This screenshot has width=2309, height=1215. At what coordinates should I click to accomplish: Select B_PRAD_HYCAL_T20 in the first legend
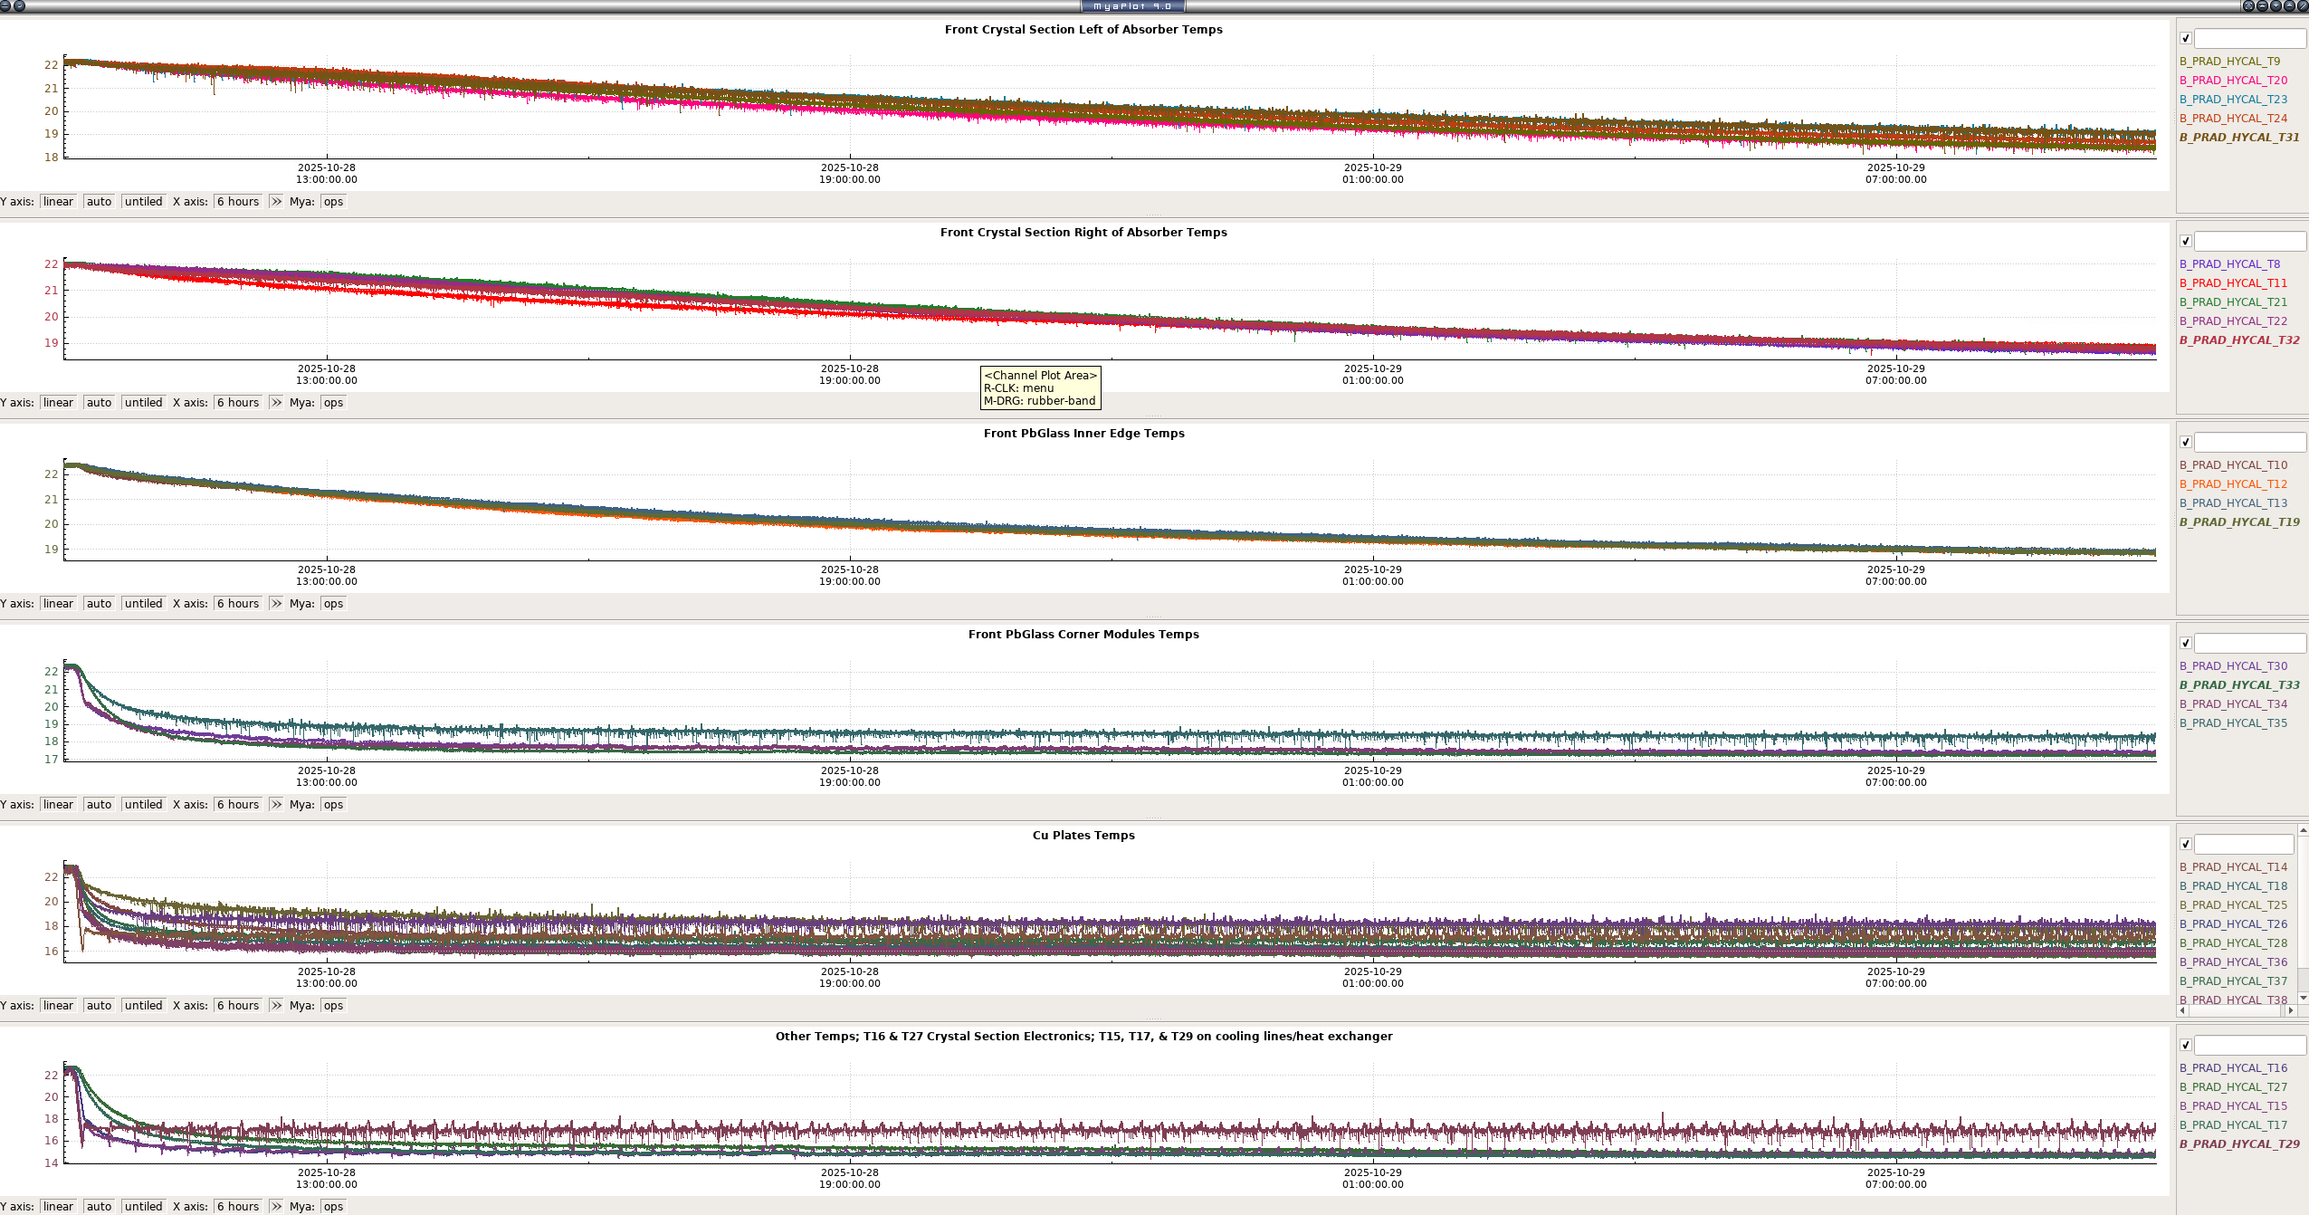[2232, 81]
